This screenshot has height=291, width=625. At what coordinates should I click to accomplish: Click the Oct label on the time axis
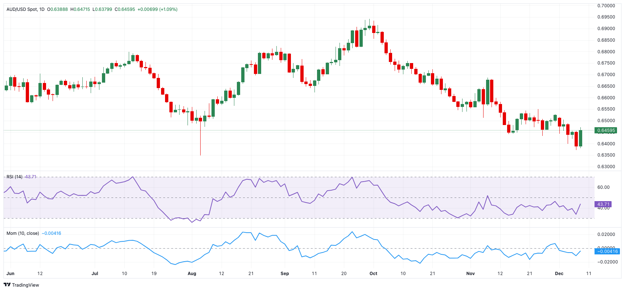point(373,274)
